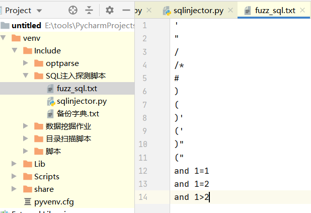This screenshot has height=213, width=311.
Task: Click line number 7 in gutter
Action: pos(144,105)
